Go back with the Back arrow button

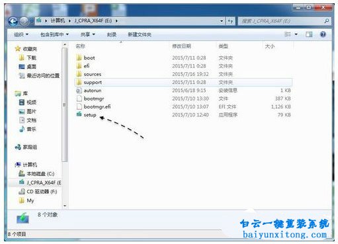point(13,21)
